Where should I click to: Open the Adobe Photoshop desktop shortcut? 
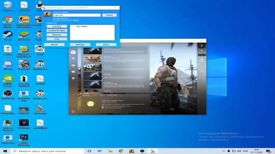tap(24, 140)
